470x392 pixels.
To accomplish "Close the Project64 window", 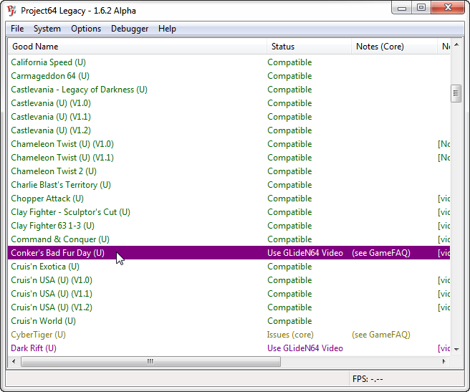I will (x=448, y=7).
